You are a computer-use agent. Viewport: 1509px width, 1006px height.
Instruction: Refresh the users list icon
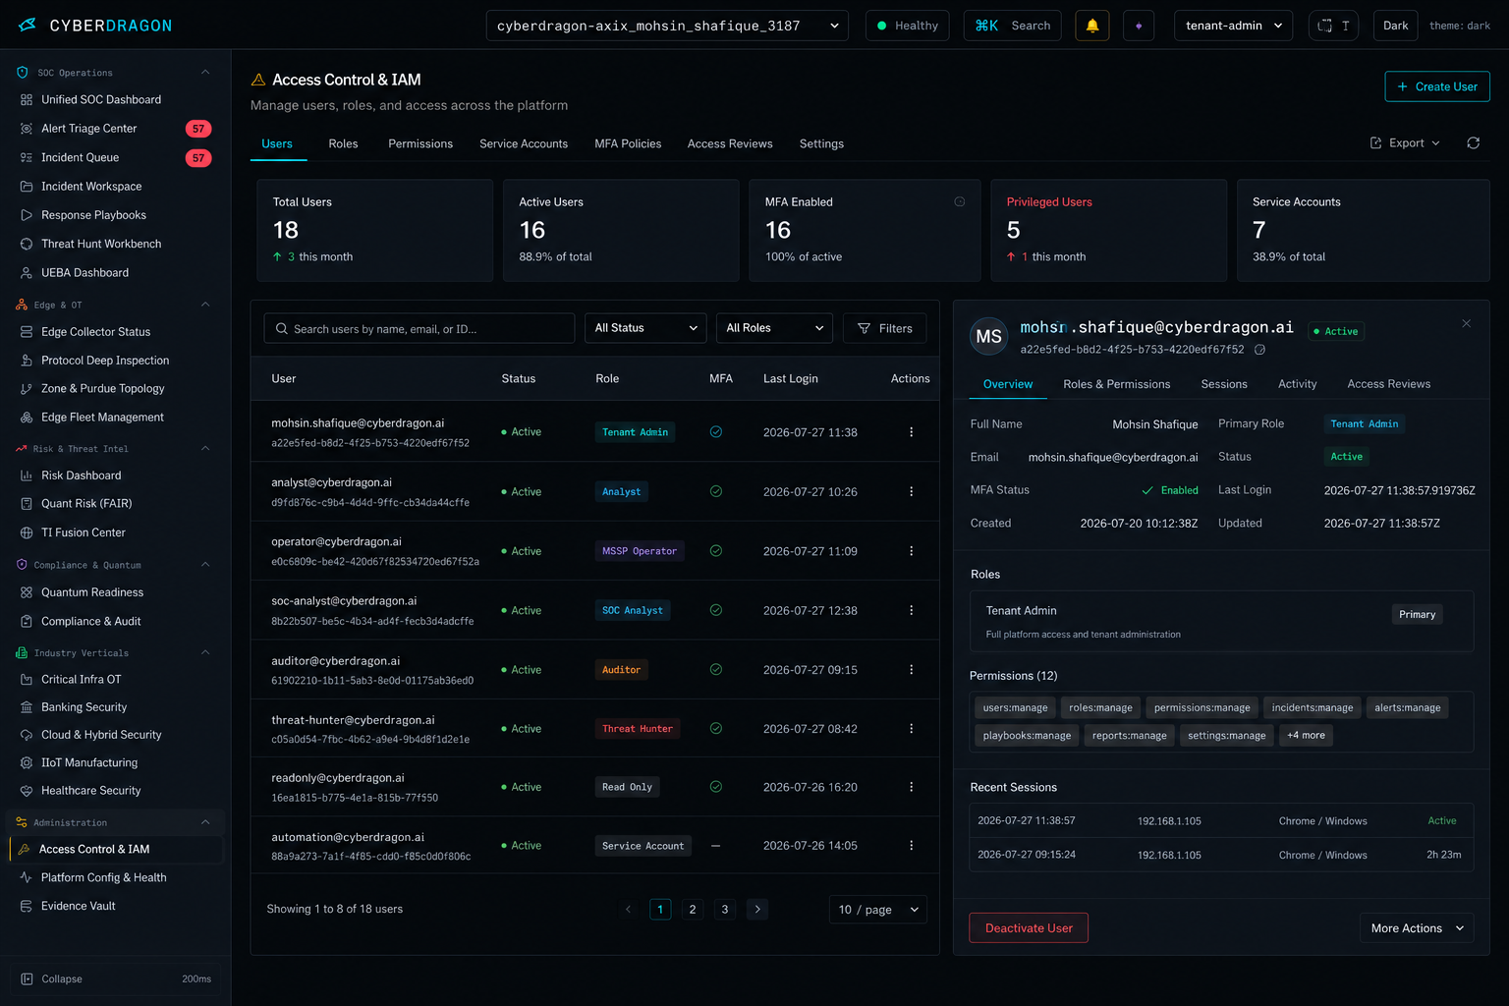click(x=1474, y=143)
